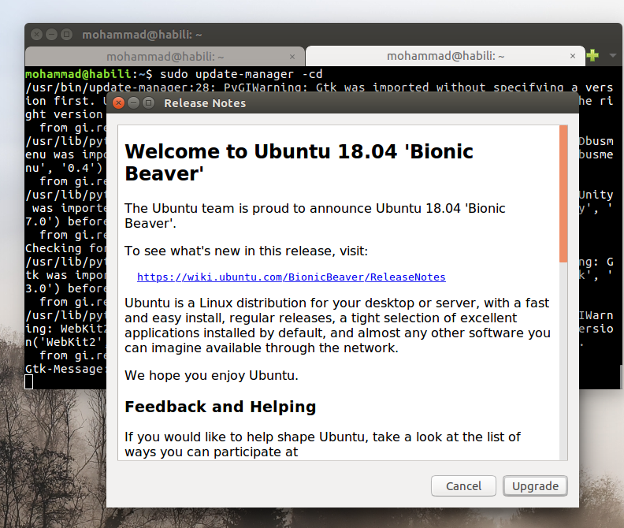Add a new terminal tab with green plus

[592, 55]
